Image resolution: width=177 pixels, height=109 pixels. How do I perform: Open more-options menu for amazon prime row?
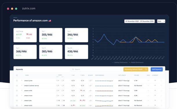point(162,81)
